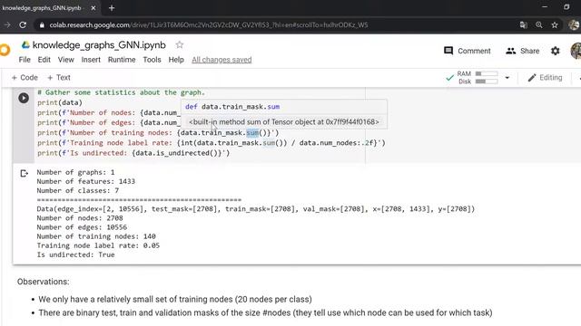The image size is (581, 326).
Task: Open browser zoom icon in address bar
Action: (x=538, y=24)
